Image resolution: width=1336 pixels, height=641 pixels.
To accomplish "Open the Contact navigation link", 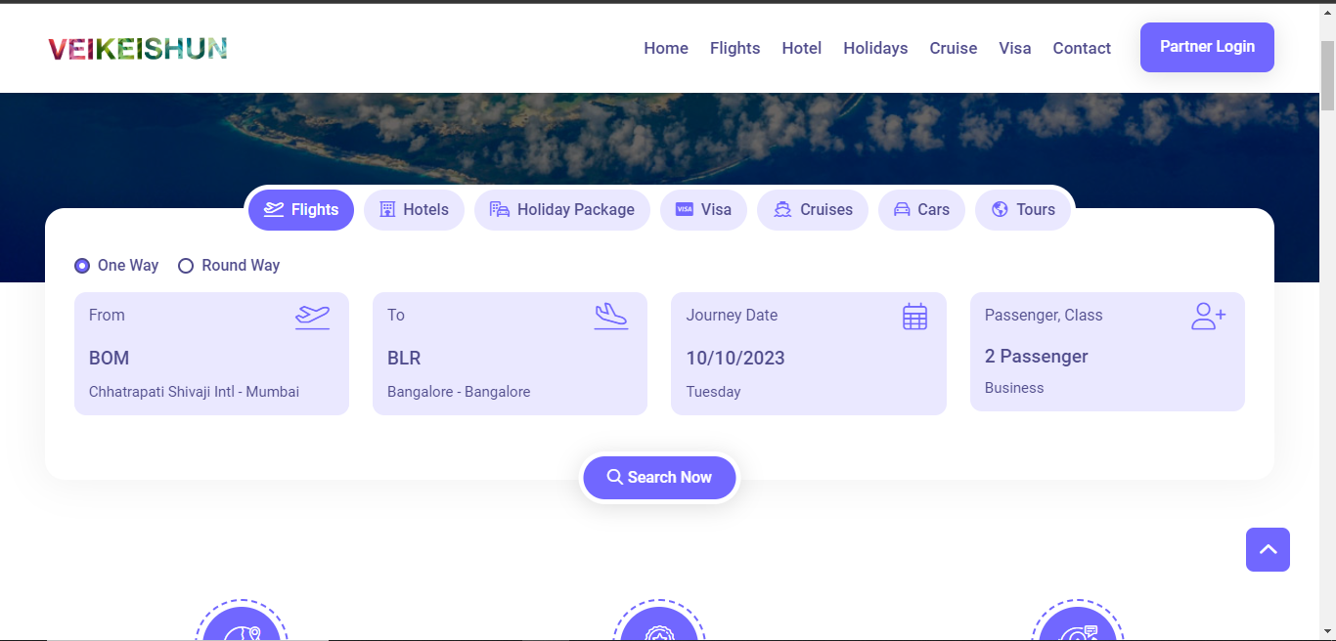I will point(1082,48).
